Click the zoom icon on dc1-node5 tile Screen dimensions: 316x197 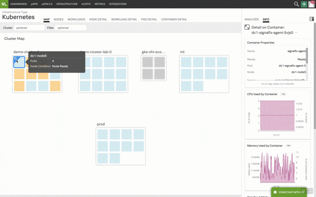click(x=16, y=59)
